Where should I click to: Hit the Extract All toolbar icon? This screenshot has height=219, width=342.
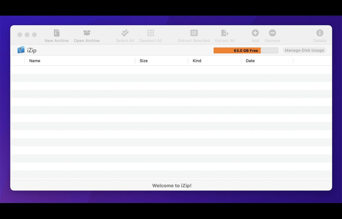(224, 33)
